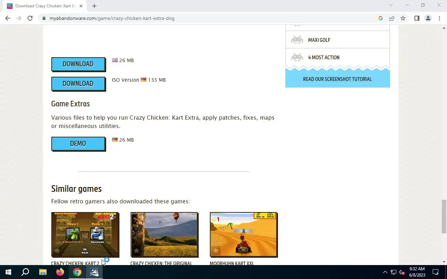Click the invader icon beside 4 MOST ACTION
447x279 pixels.
[x=297, y=57]
